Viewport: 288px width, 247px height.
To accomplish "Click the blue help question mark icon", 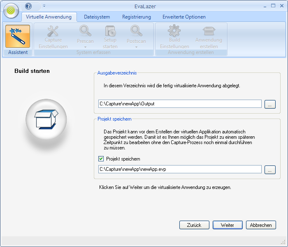I will 28,6.
